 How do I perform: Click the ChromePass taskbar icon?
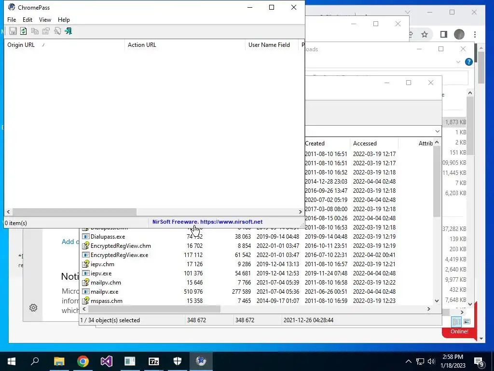(201, 361)
